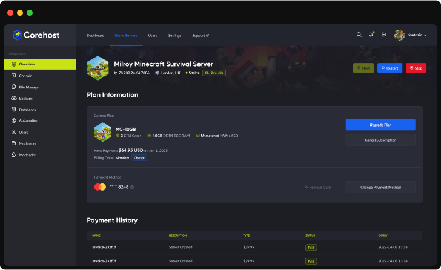Click the EXPIRY column header
This screenshot has height=270, width=441.
[x=383, y=235]
